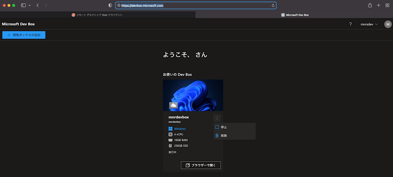Go forward with the browser forward arrow
Viewport: 393px width, 177px height.
coord(46,5)
